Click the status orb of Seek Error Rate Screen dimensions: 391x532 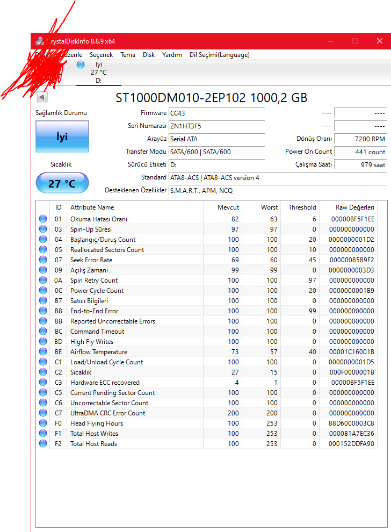coord(43,260)
